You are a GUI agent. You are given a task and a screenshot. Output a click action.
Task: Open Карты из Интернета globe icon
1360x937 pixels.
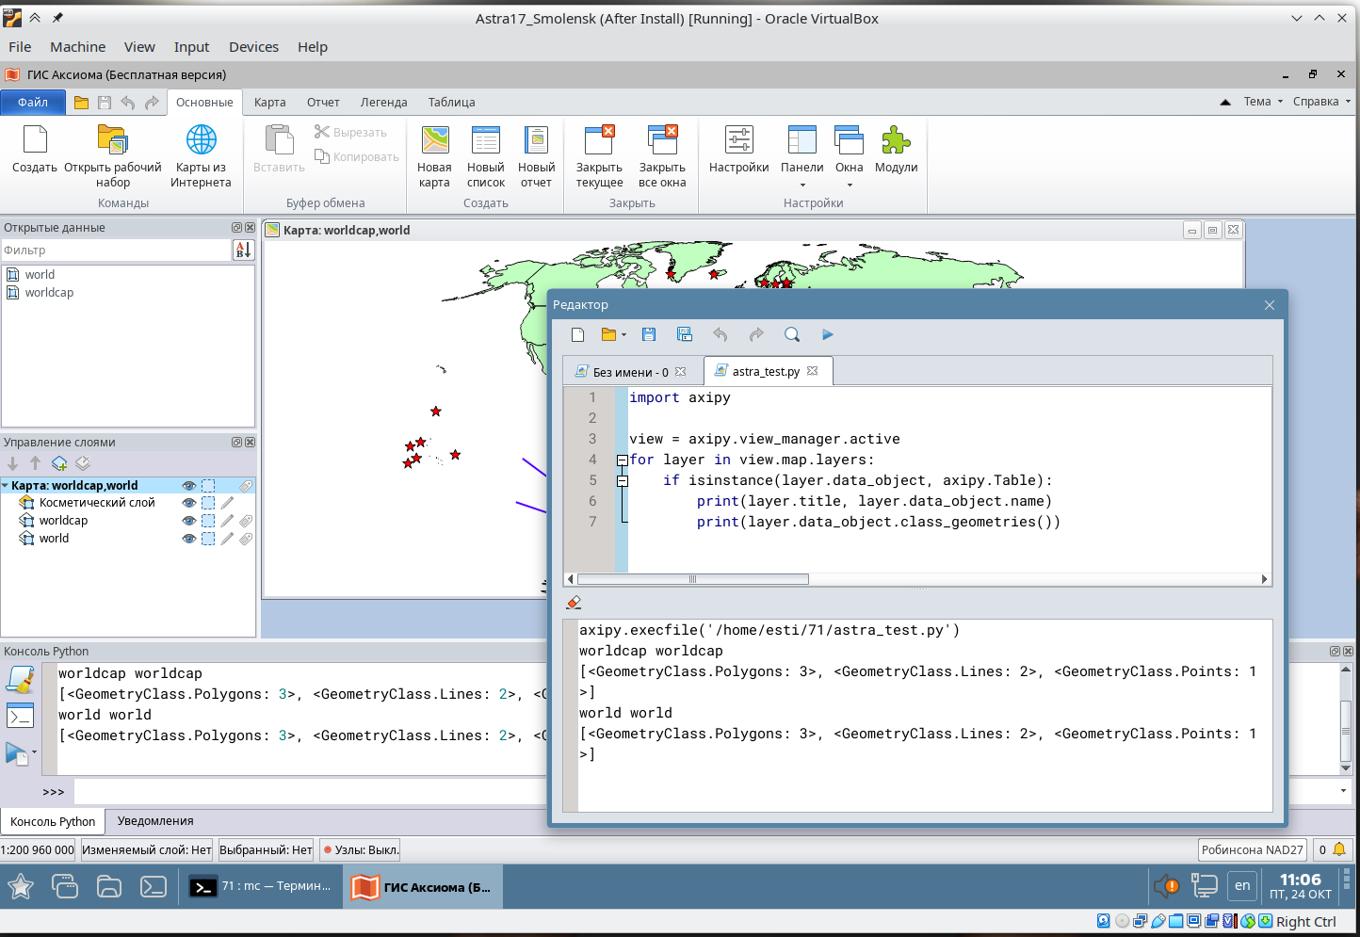coord(201,140)
